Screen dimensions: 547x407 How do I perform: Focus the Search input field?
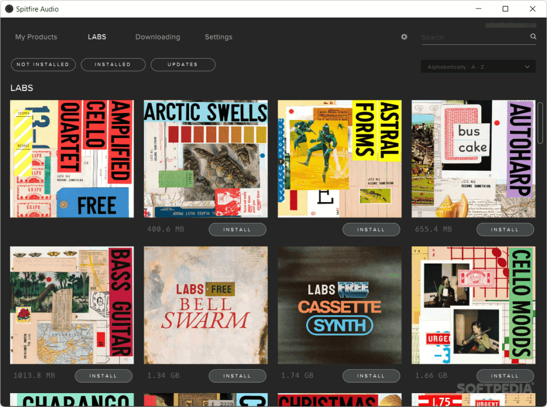pyautogui.click(x=475, y=37)
